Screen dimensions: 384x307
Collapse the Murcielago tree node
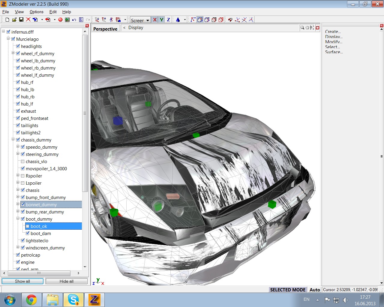(x=8, y=38)
